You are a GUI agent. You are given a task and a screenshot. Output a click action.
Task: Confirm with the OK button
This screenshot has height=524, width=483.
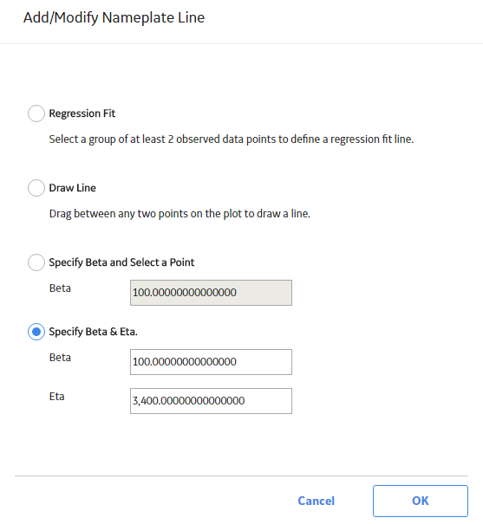(421, 501)
